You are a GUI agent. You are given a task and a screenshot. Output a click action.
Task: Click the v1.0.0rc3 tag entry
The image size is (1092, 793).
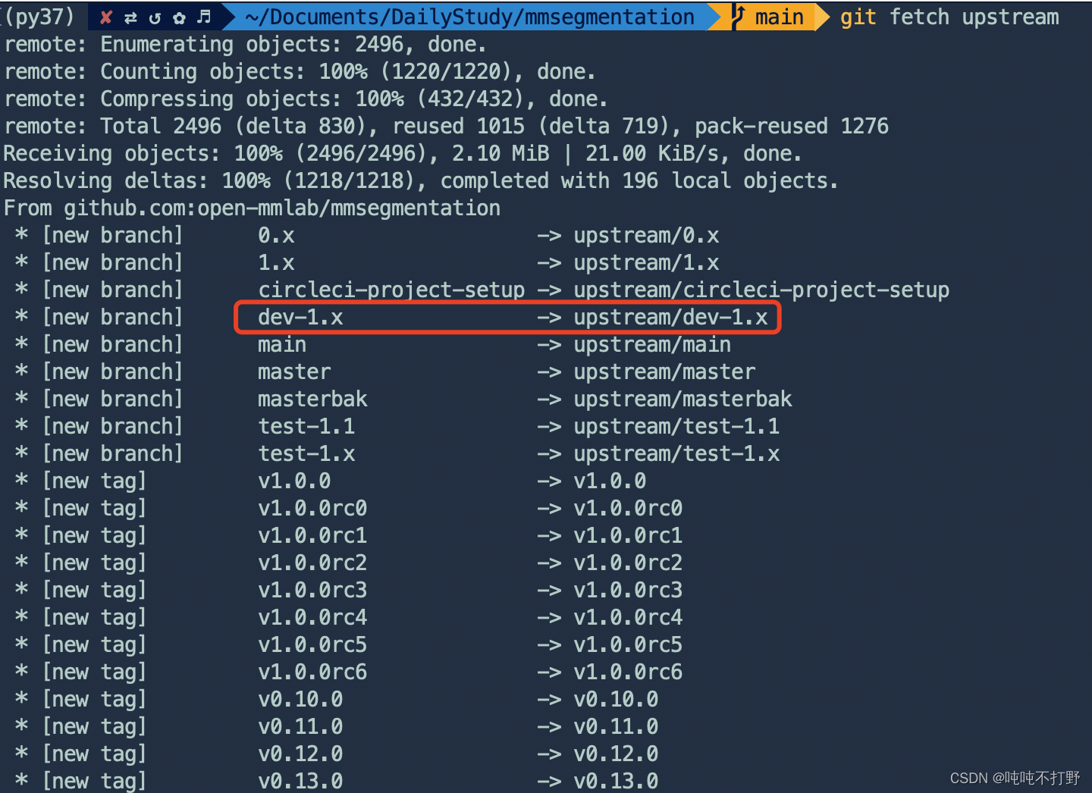point(312,589)
